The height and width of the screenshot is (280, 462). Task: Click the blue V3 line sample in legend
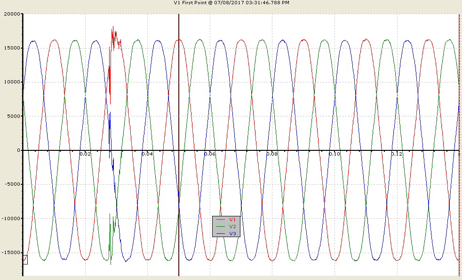click(221, 234)
